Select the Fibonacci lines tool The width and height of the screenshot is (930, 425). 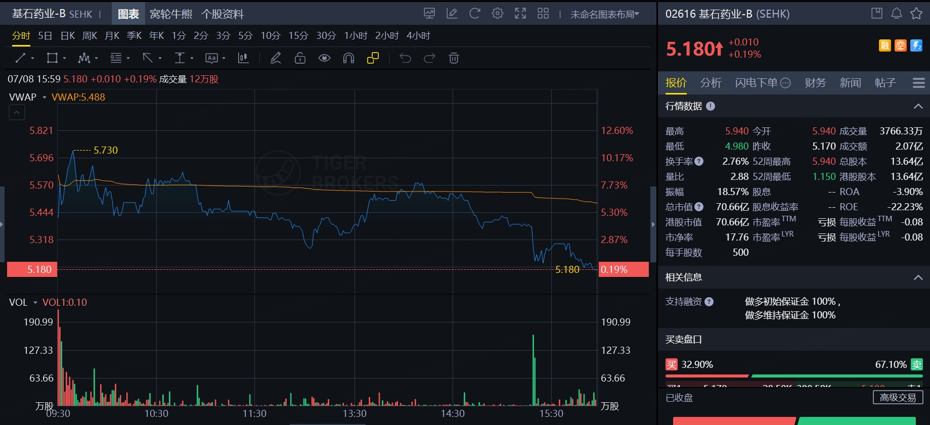pos(116,58)
